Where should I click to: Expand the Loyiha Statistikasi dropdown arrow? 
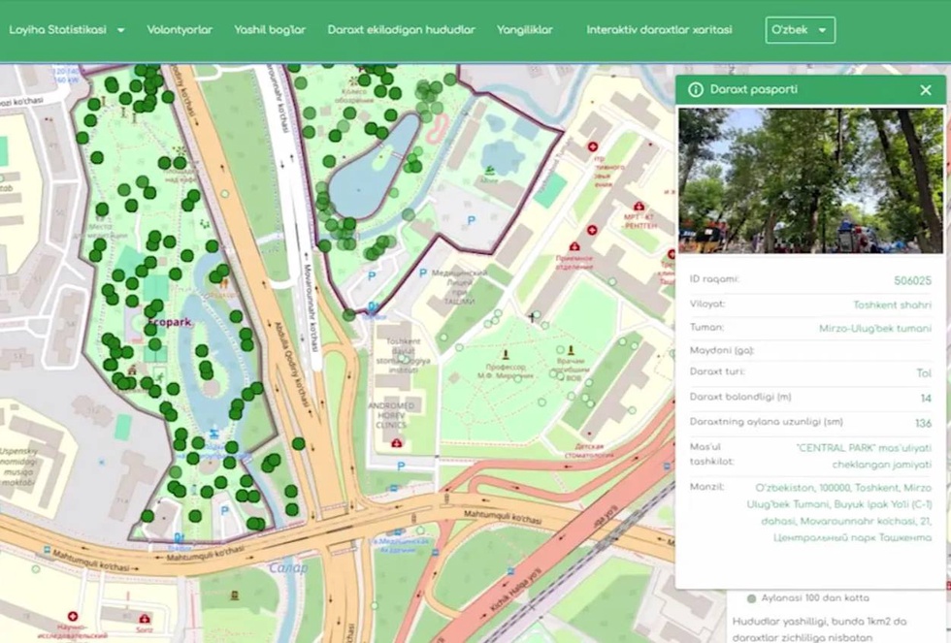click(x=121, y=30)
